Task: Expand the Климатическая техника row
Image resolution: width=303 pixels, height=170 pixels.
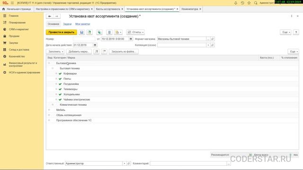Action: point(53,105)
